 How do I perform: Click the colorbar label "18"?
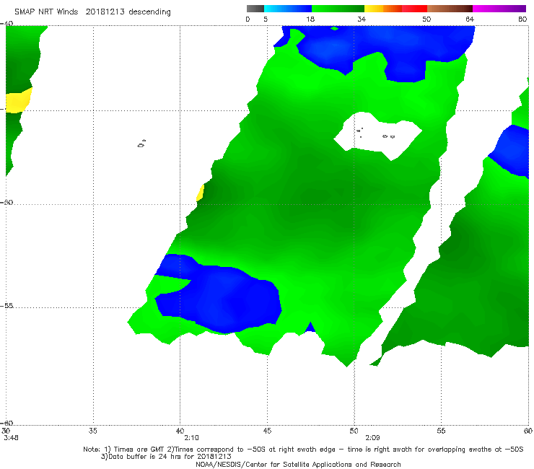click(310, 19)
